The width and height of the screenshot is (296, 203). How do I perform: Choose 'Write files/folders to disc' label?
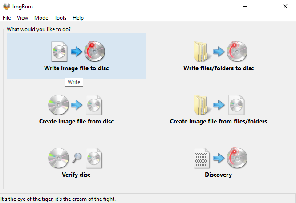[x=219, y=68]
